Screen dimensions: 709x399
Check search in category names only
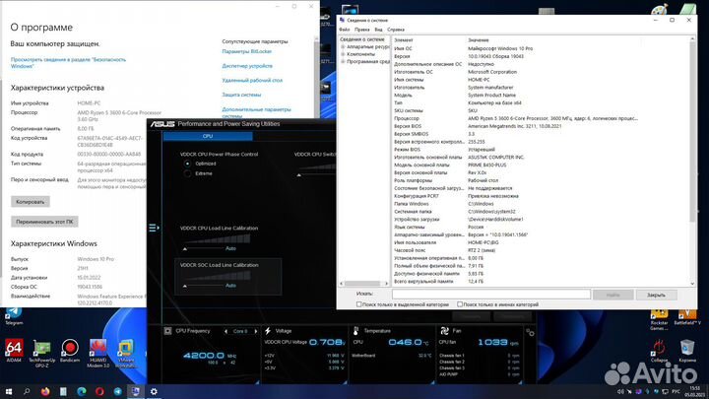pyautogui.click(x=460, y=304)
